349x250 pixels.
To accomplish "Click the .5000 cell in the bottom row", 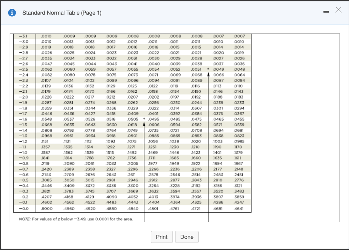I will point(47,209).
